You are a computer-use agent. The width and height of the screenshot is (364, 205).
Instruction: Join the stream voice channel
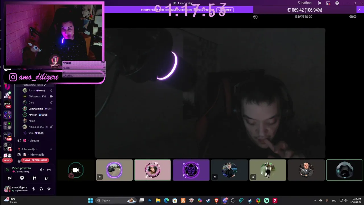(x=34, y=141)
